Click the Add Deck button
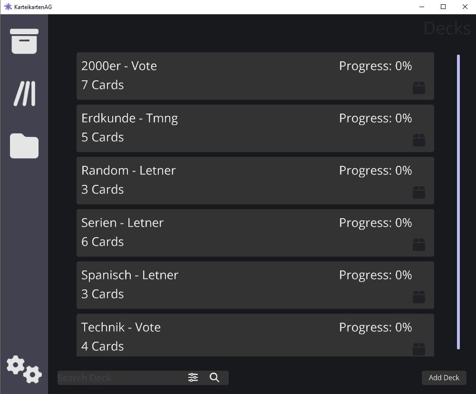Viewport: 476px width, 394px height. [x=444, y=378]
